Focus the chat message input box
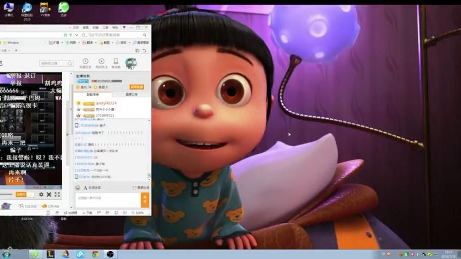This screenshot has height=259, width=461. (108, 200)
